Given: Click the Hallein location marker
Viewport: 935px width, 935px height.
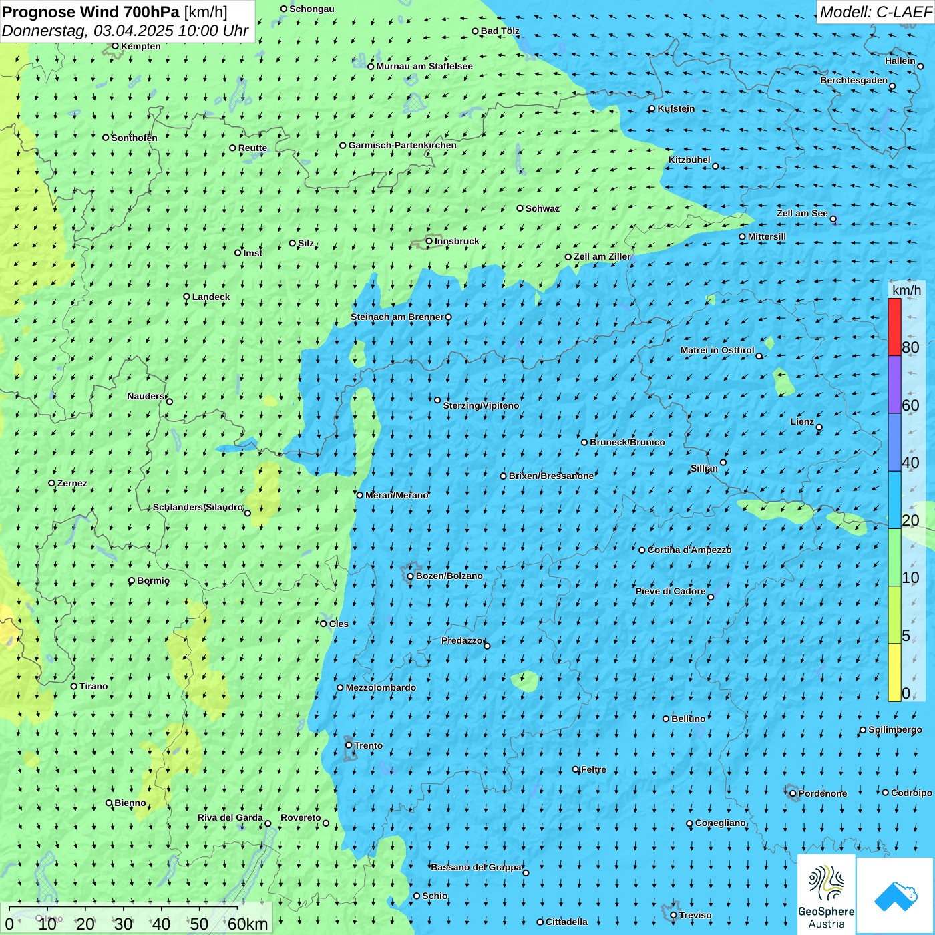Looking at the screenshot, I should point(920,66).
